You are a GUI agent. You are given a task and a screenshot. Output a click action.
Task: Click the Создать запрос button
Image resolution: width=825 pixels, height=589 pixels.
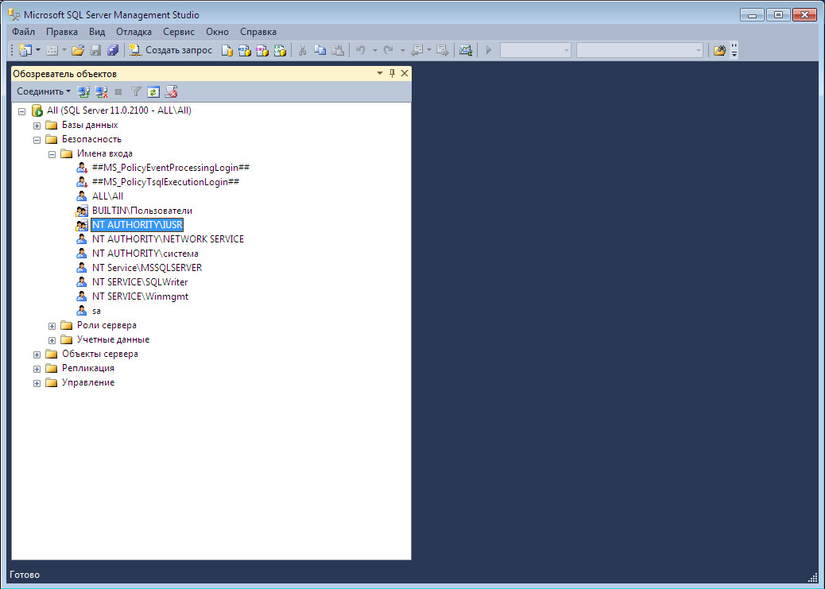pyautogui.click(x=170, y=50)
